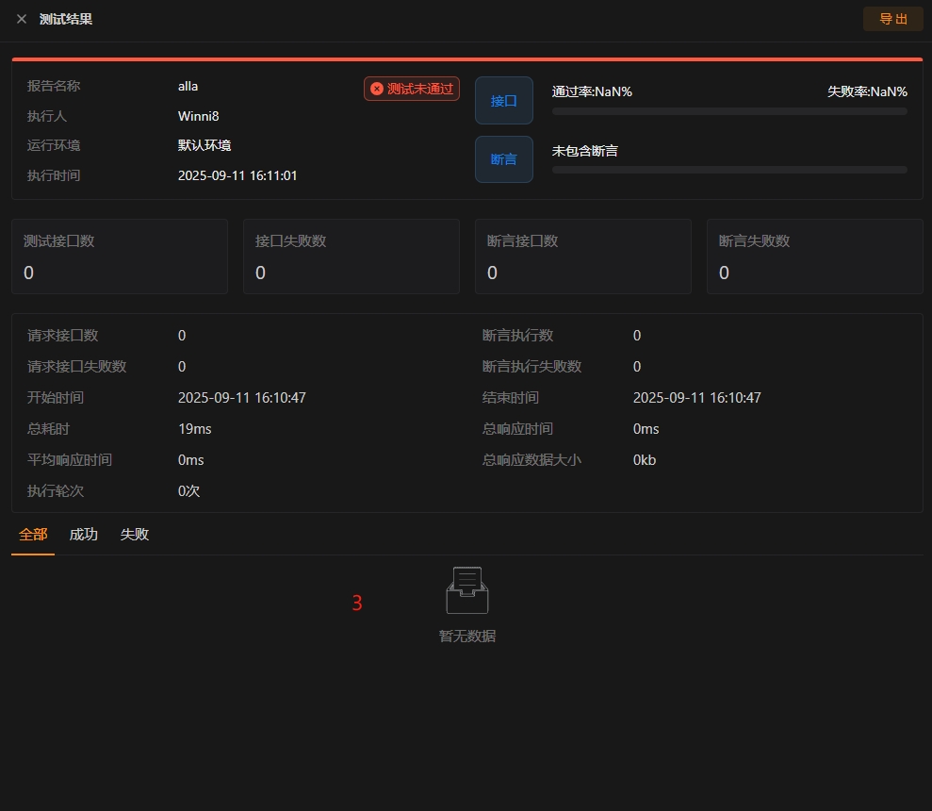932x811 pixels.
Task: Click the empty inbox 暂无数据 icon
Action: click(x=467, y=589)
